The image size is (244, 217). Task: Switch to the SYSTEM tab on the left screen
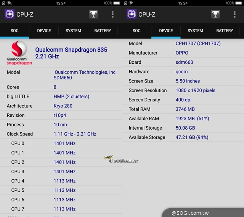tap(73, 31)
